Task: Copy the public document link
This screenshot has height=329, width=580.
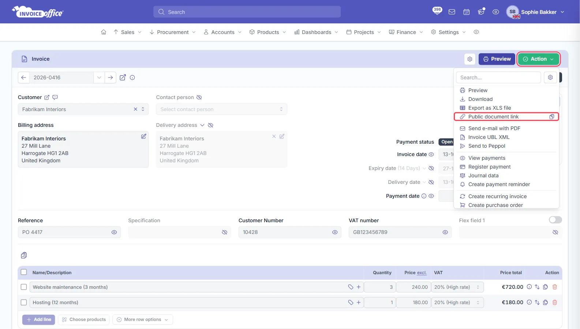Action: (x=552, y=117)
